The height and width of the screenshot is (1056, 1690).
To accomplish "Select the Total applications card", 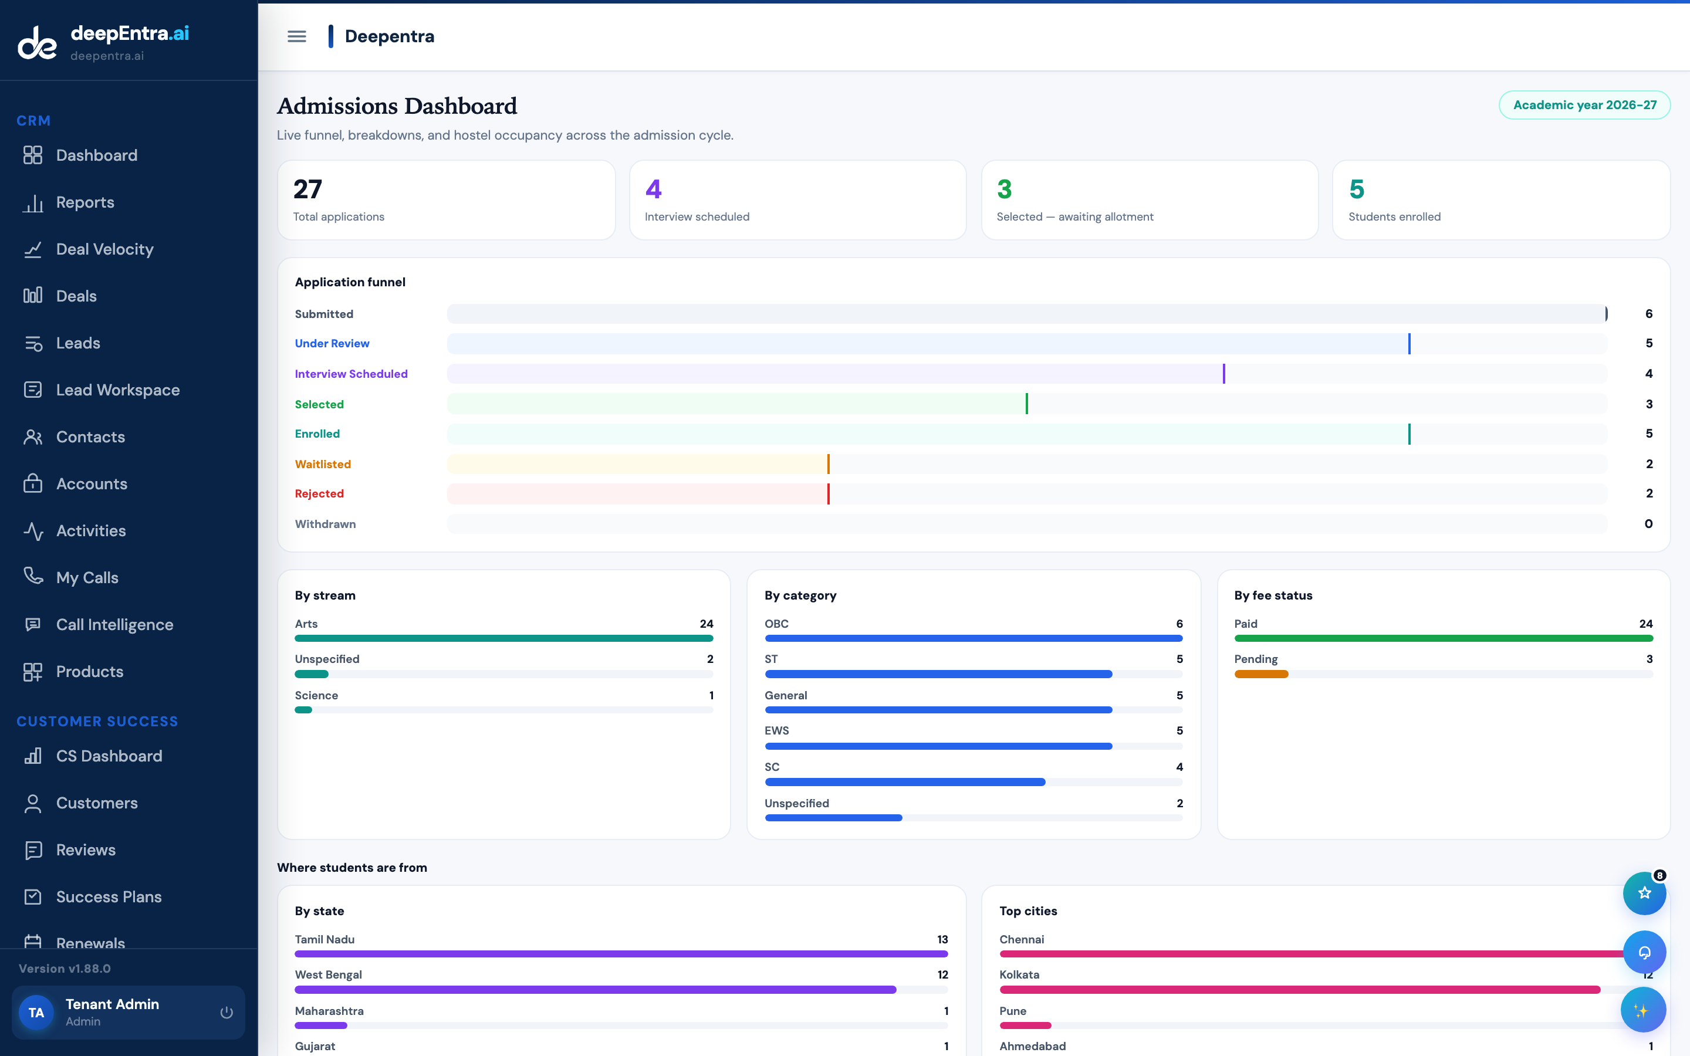I will pos(446,199).
